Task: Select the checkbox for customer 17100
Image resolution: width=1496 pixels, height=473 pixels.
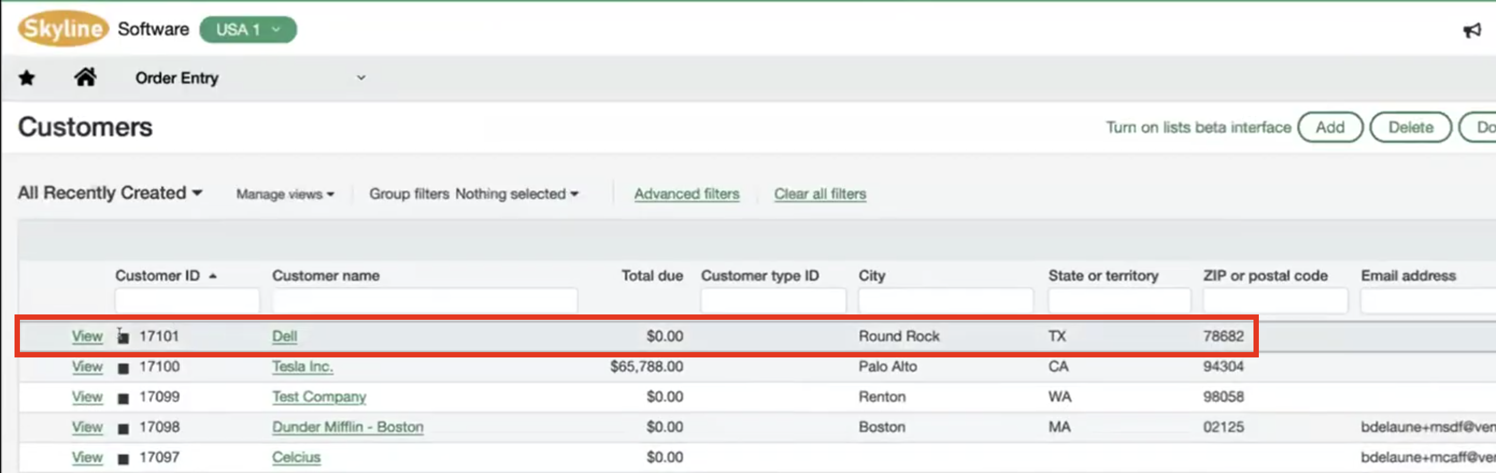Action: click(x=123, y=368)
